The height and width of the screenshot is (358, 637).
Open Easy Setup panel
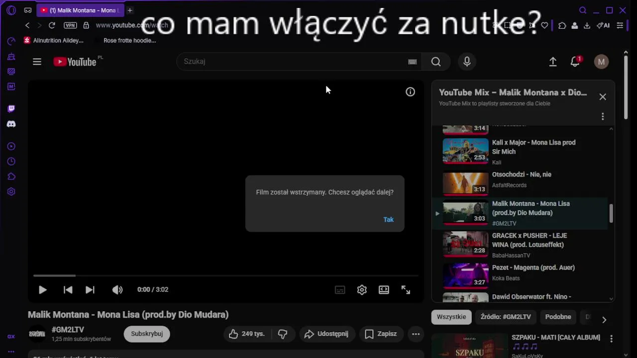pyautogui.click(x=620, y=25)
